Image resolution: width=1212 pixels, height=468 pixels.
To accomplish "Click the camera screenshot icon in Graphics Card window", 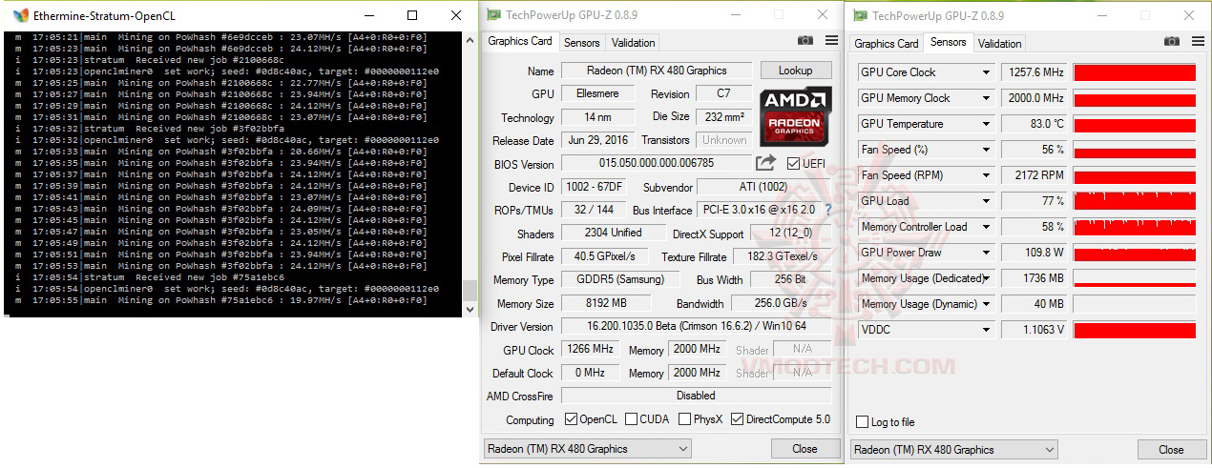I will click(x=805, y=41).
